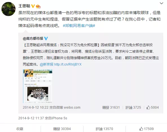The height and width of the screenshot is (132, 167).
Task: Click 轉發 31631 on the quoted post
Action: pos(111,108)
